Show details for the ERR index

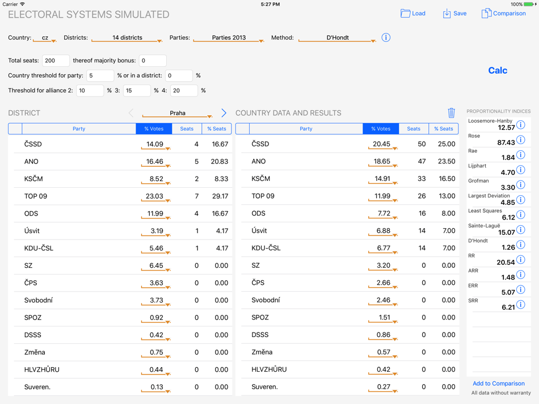521,289
